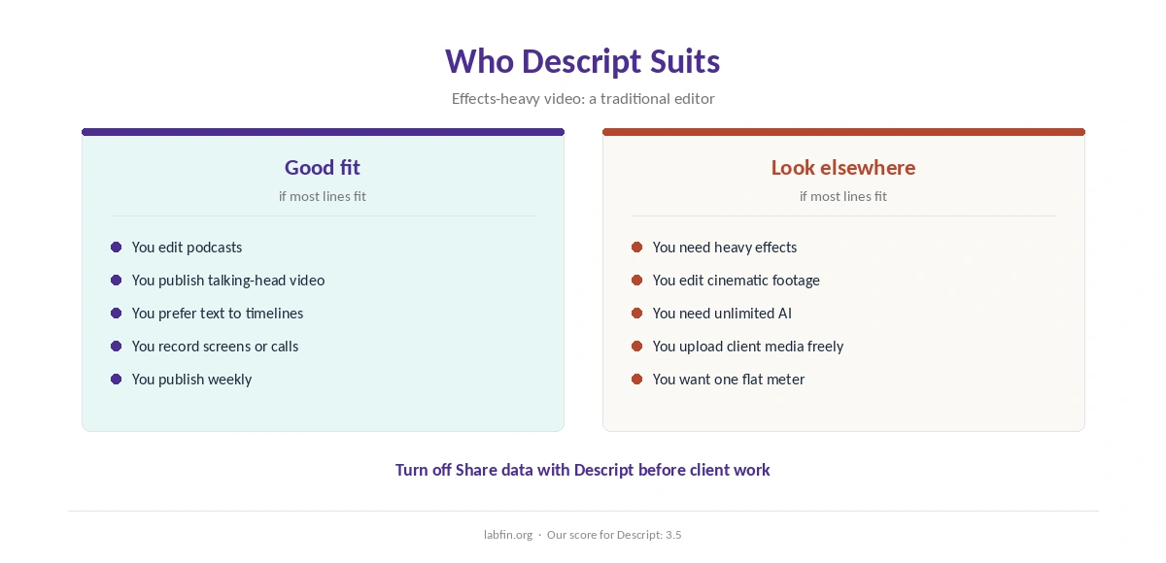Select the line 'You upload client media freely'
Screen dimensions: 1166x563
click(x=748, y=347)
